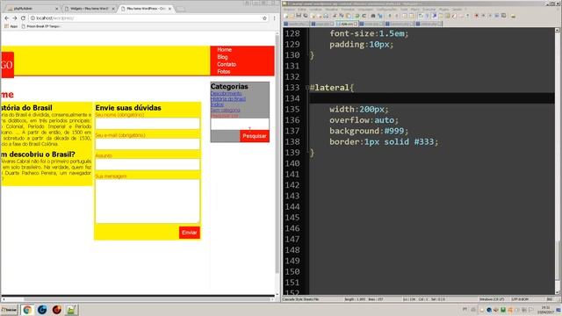Click the Cut scissors icon in Notepad++
The width and height of the screenshot is (562, 316).
[x=334, y=16]
